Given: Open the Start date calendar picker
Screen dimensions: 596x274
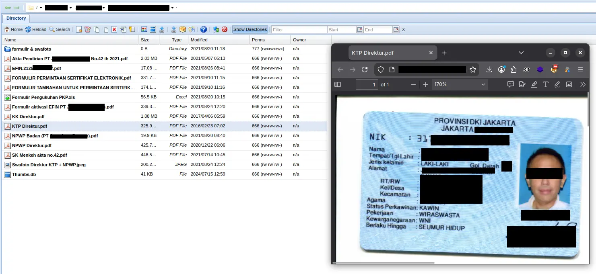Looking at the screenshot, I should coord(360,30).
